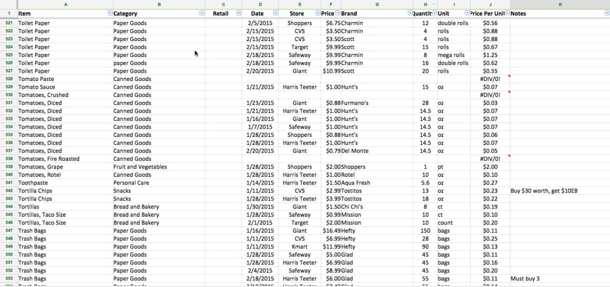Open the Item column filter dropdown
Image resolution: width=610 pixels, height=287 pixels.
[110, 13]
